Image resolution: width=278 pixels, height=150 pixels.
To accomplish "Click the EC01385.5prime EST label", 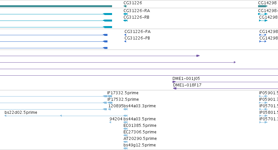I will tap(140, 126).
